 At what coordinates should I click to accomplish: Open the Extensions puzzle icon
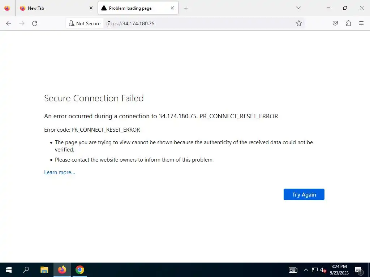[348, 23]
